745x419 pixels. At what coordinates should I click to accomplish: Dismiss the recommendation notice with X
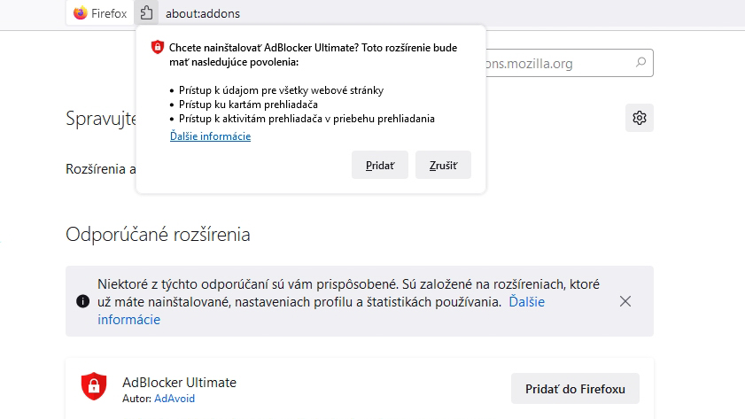pos(625,301)
